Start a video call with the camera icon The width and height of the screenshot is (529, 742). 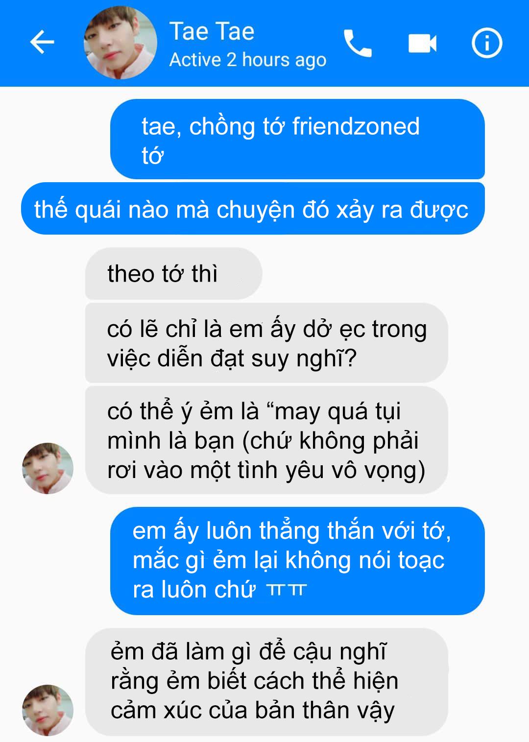(422, 43)
